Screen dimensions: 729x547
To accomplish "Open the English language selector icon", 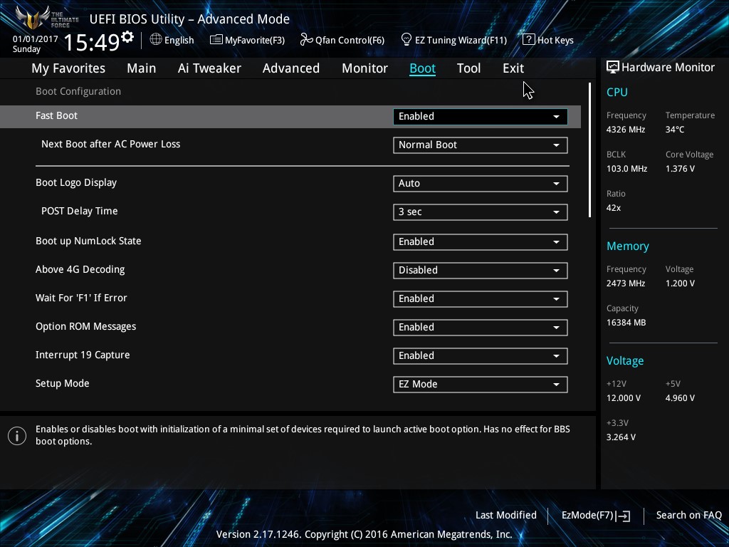I will [x=156, y=40].
